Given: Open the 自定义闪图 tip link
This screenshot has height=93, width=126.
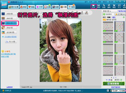Looking at the screenshot, I should tap(5, 56).
